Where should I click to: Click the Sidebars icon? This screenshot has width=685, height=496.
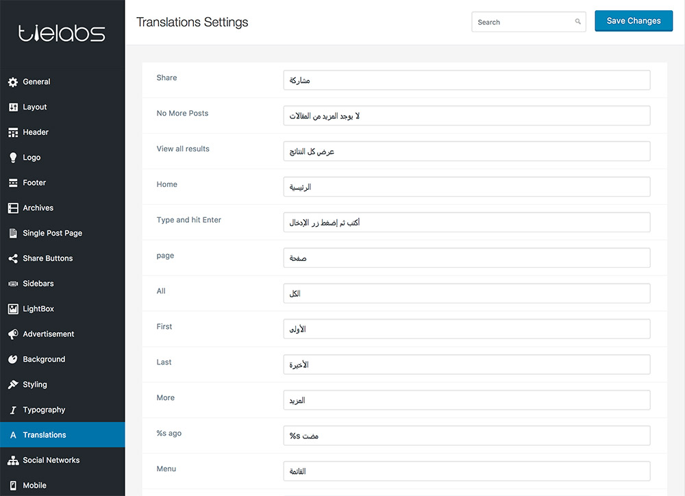[13, 284]
